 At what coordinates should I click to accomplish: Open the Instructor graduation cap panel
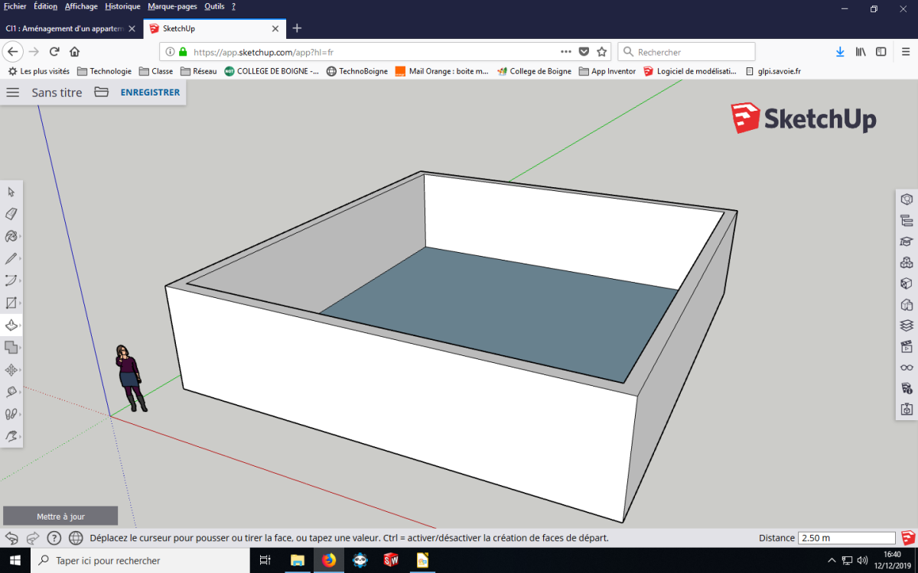point(907,241)
